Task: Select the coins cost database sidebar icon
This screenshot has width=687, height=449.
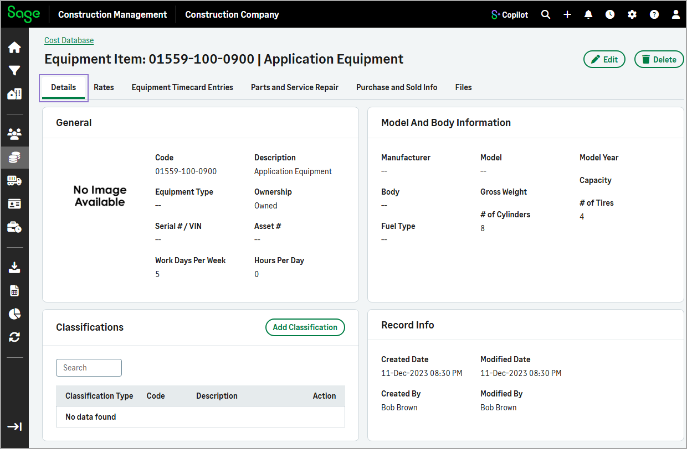Action: point(14,158)
